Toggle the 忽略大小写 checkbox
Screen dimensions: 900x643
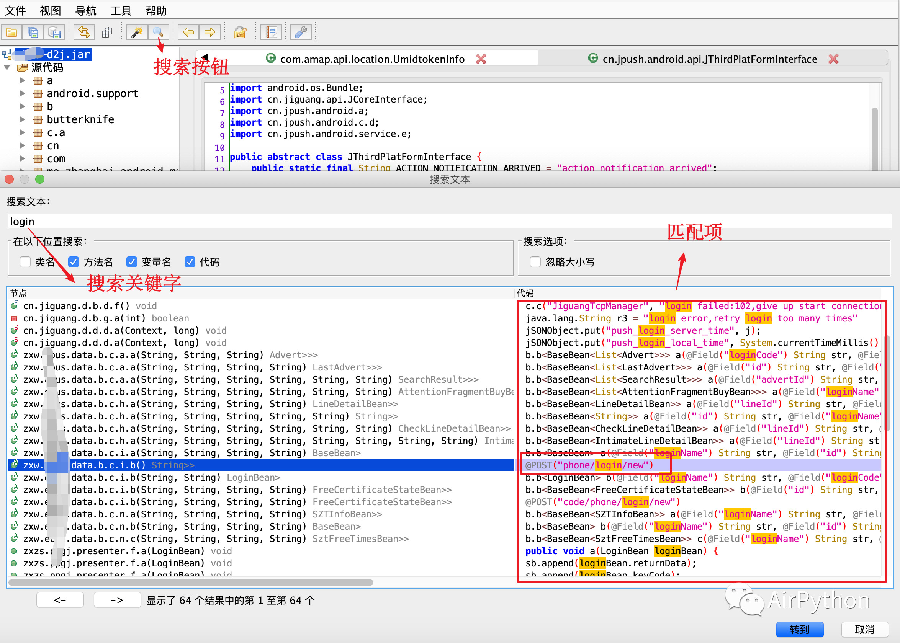coord(535,262)
